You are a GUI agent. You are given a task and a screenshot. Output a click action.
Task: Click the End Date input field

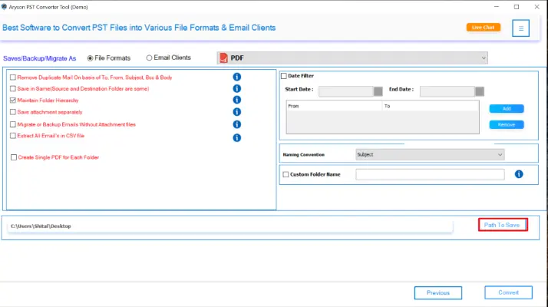(x=447, y=91)
